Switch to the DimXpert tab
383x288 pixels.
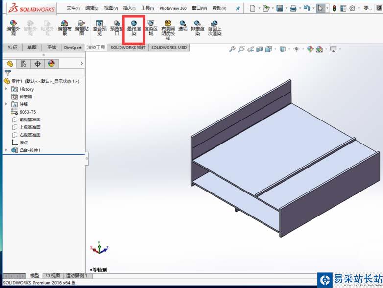click(72, 48)
